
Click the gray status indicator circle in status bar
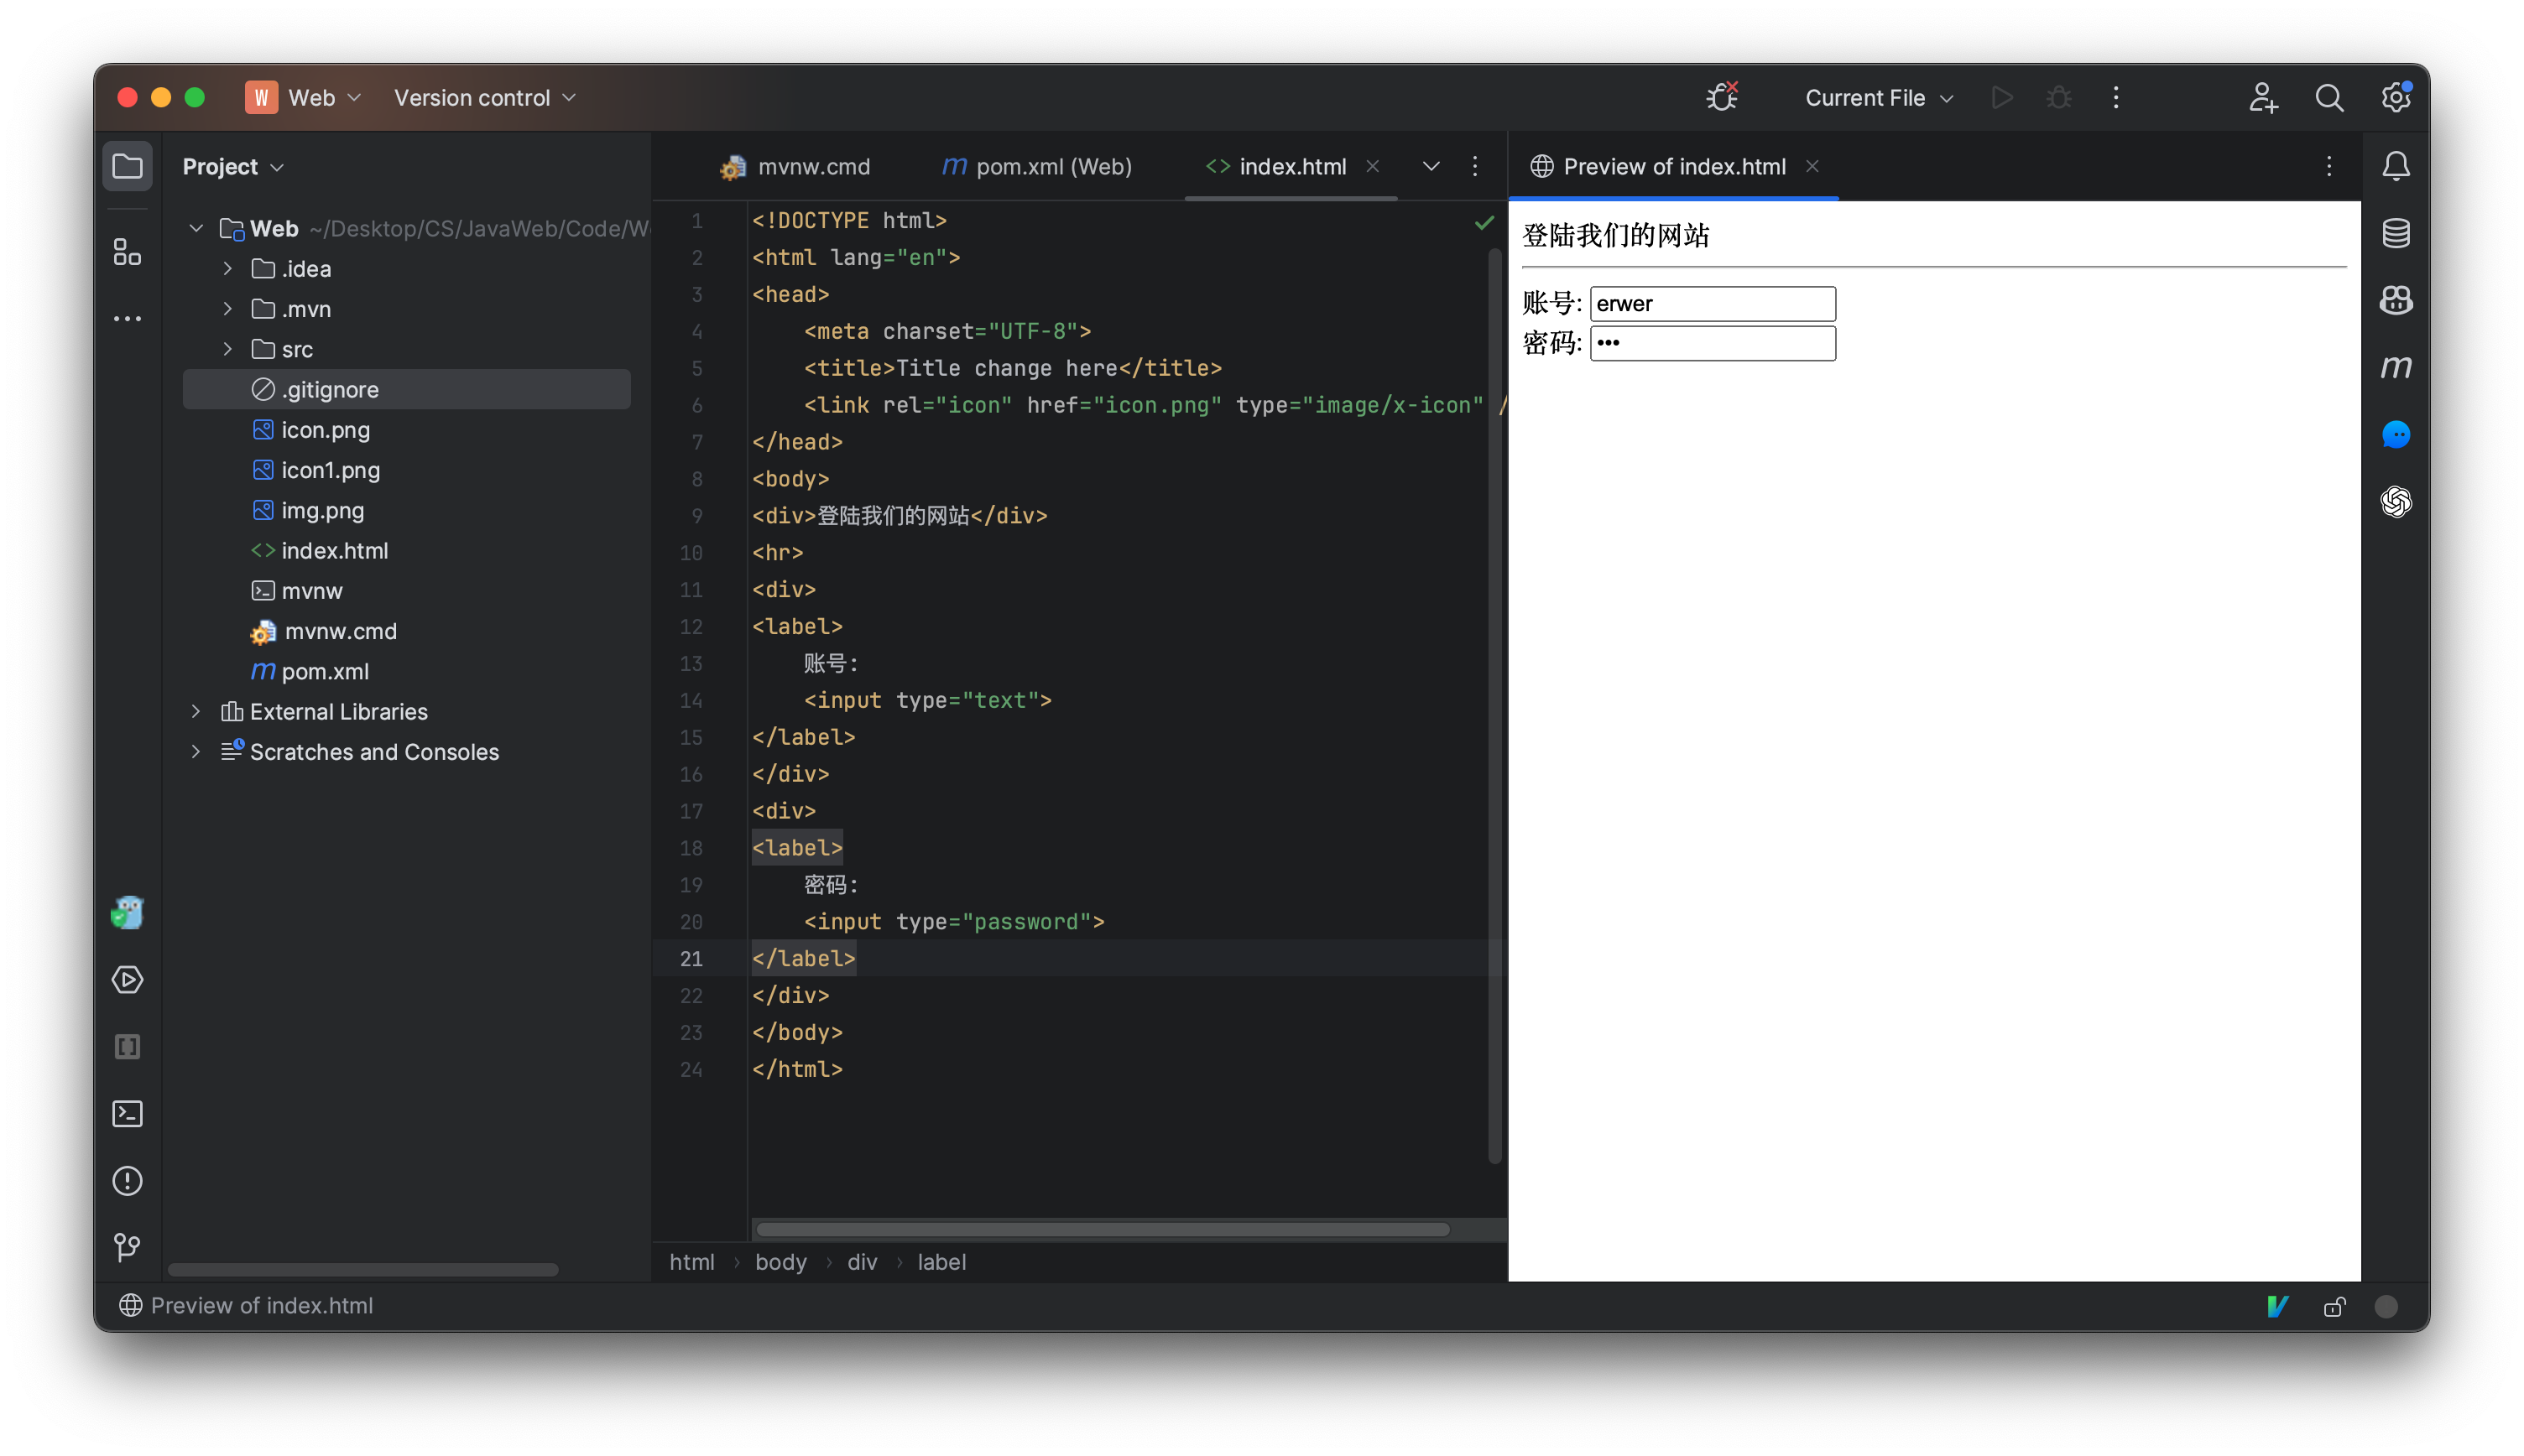(2385, 1306)
